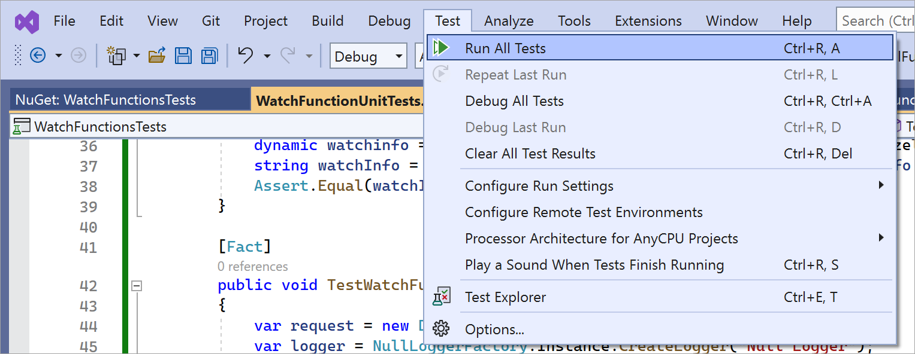Choose Debug All Tests
The width and height of the screenshot is (915, 354).
(x=660, y=101)
